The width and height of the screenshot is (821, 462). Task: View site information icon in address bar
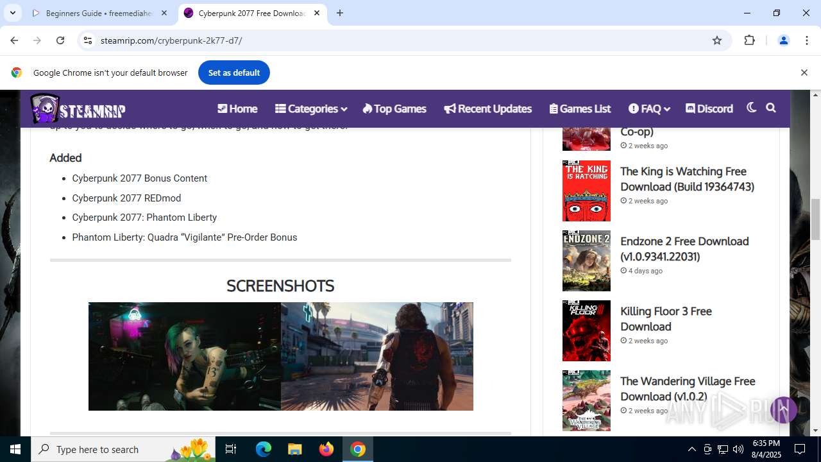coord(88,40)
